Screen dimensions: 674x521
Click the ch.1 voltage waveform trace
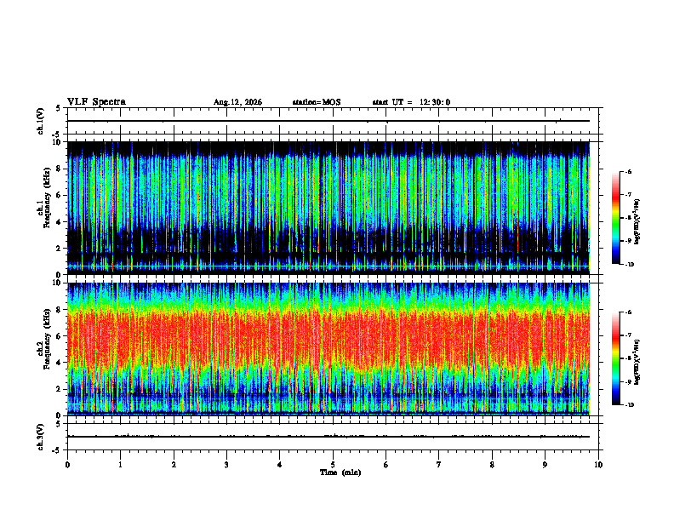point(328,121)
